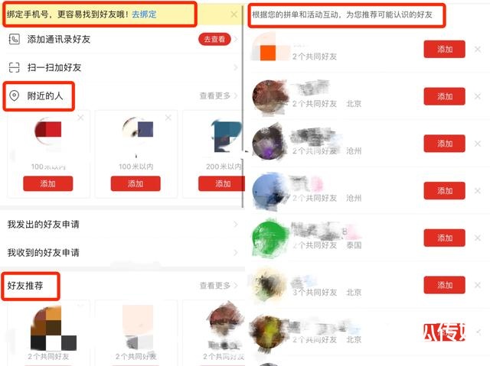Tap the scan icon for 扫一扫加好友
The width and height of the screenshot is (490, 366).
15,67
